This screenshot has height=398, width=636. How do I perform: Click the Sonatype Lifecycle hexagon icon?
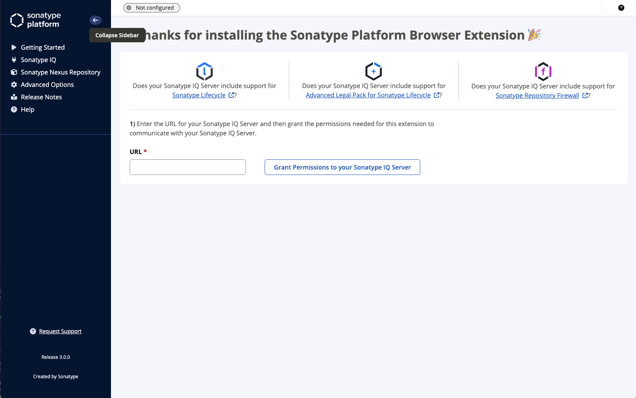tap(204, 71)
